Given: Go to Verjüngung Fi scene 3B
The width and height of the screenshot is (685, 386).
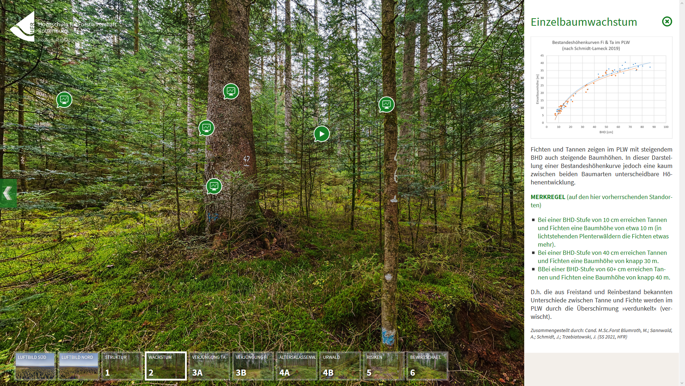Looking at the screenshot, I should [253, 366].
